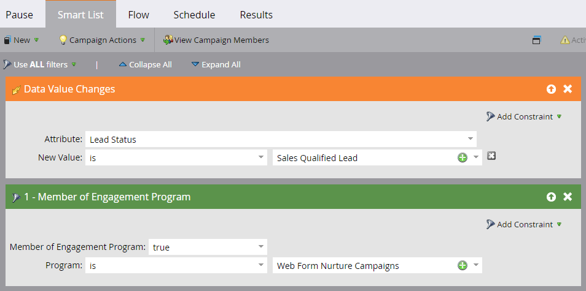586x291 pixels.
Task: Add a value next to Web Form Nurture Campaigns
Action: (463, 265)
